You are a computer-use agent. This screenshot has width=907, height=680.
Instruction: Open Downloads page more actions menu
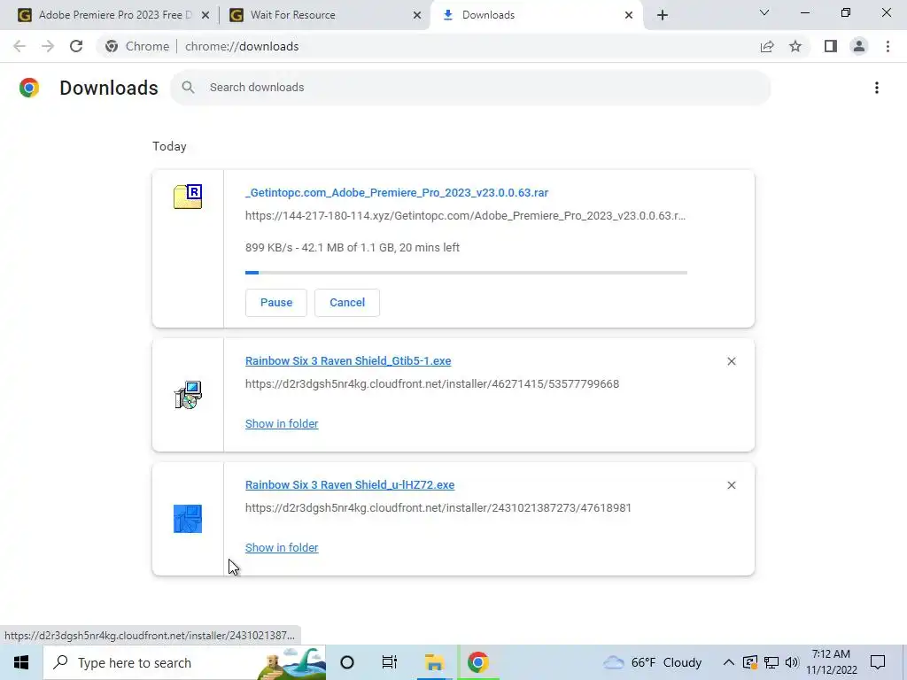(x=877, y=88)
